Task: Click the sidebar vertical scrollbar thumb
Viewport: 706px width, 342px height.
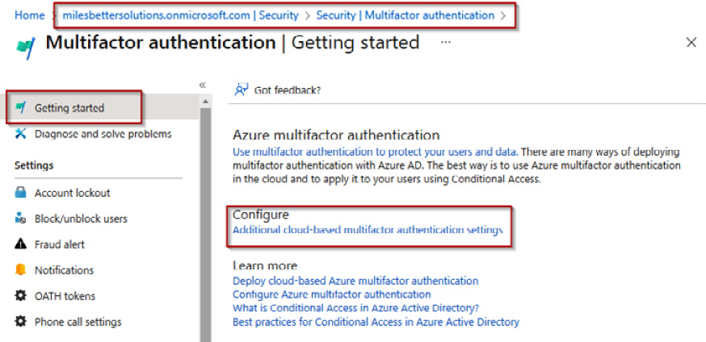Action: pyautogui.click(x=206, y=225)
